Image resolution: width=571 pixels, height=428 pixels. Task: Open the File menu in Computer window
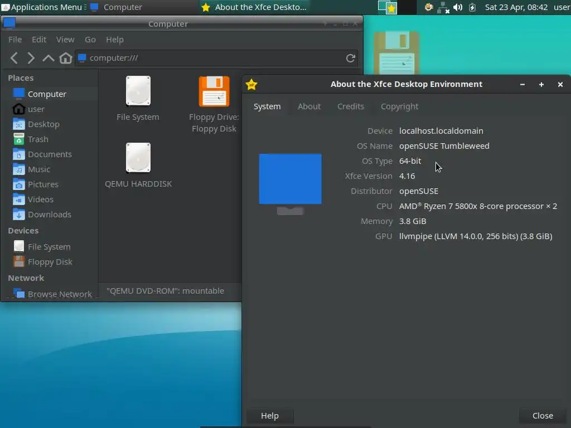click(x=15, y=40)
